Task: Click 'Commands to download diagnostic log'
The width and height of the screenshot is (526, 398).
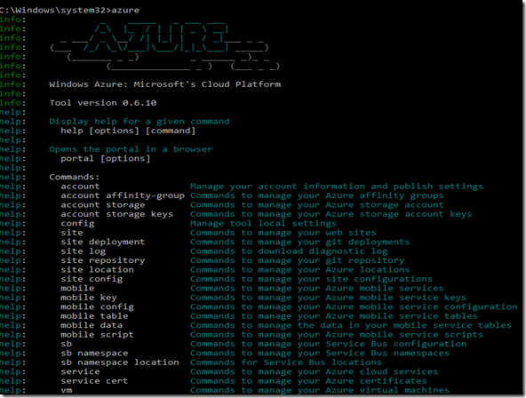Action: click(x=289, y=251)
